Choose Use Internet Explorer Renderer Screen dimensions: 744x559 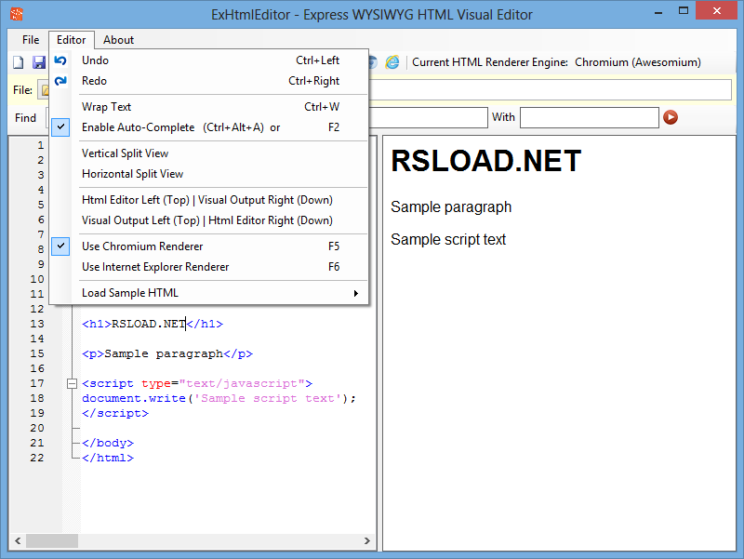(209, 267)
